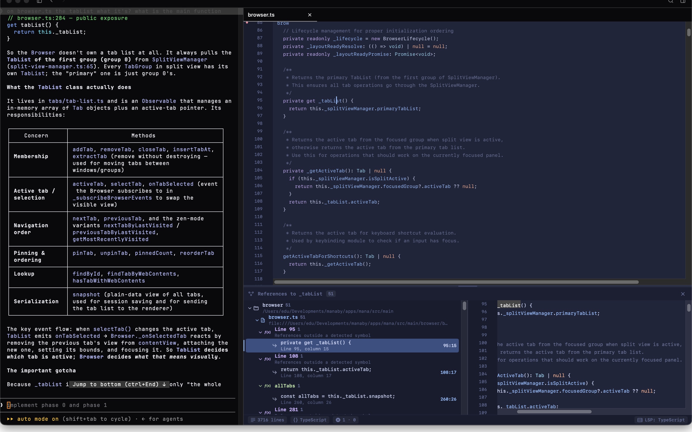Click the f(x) icon for Line 108
Image resolution: width=692 pixels, height=432 pixels.
[268, 359]
